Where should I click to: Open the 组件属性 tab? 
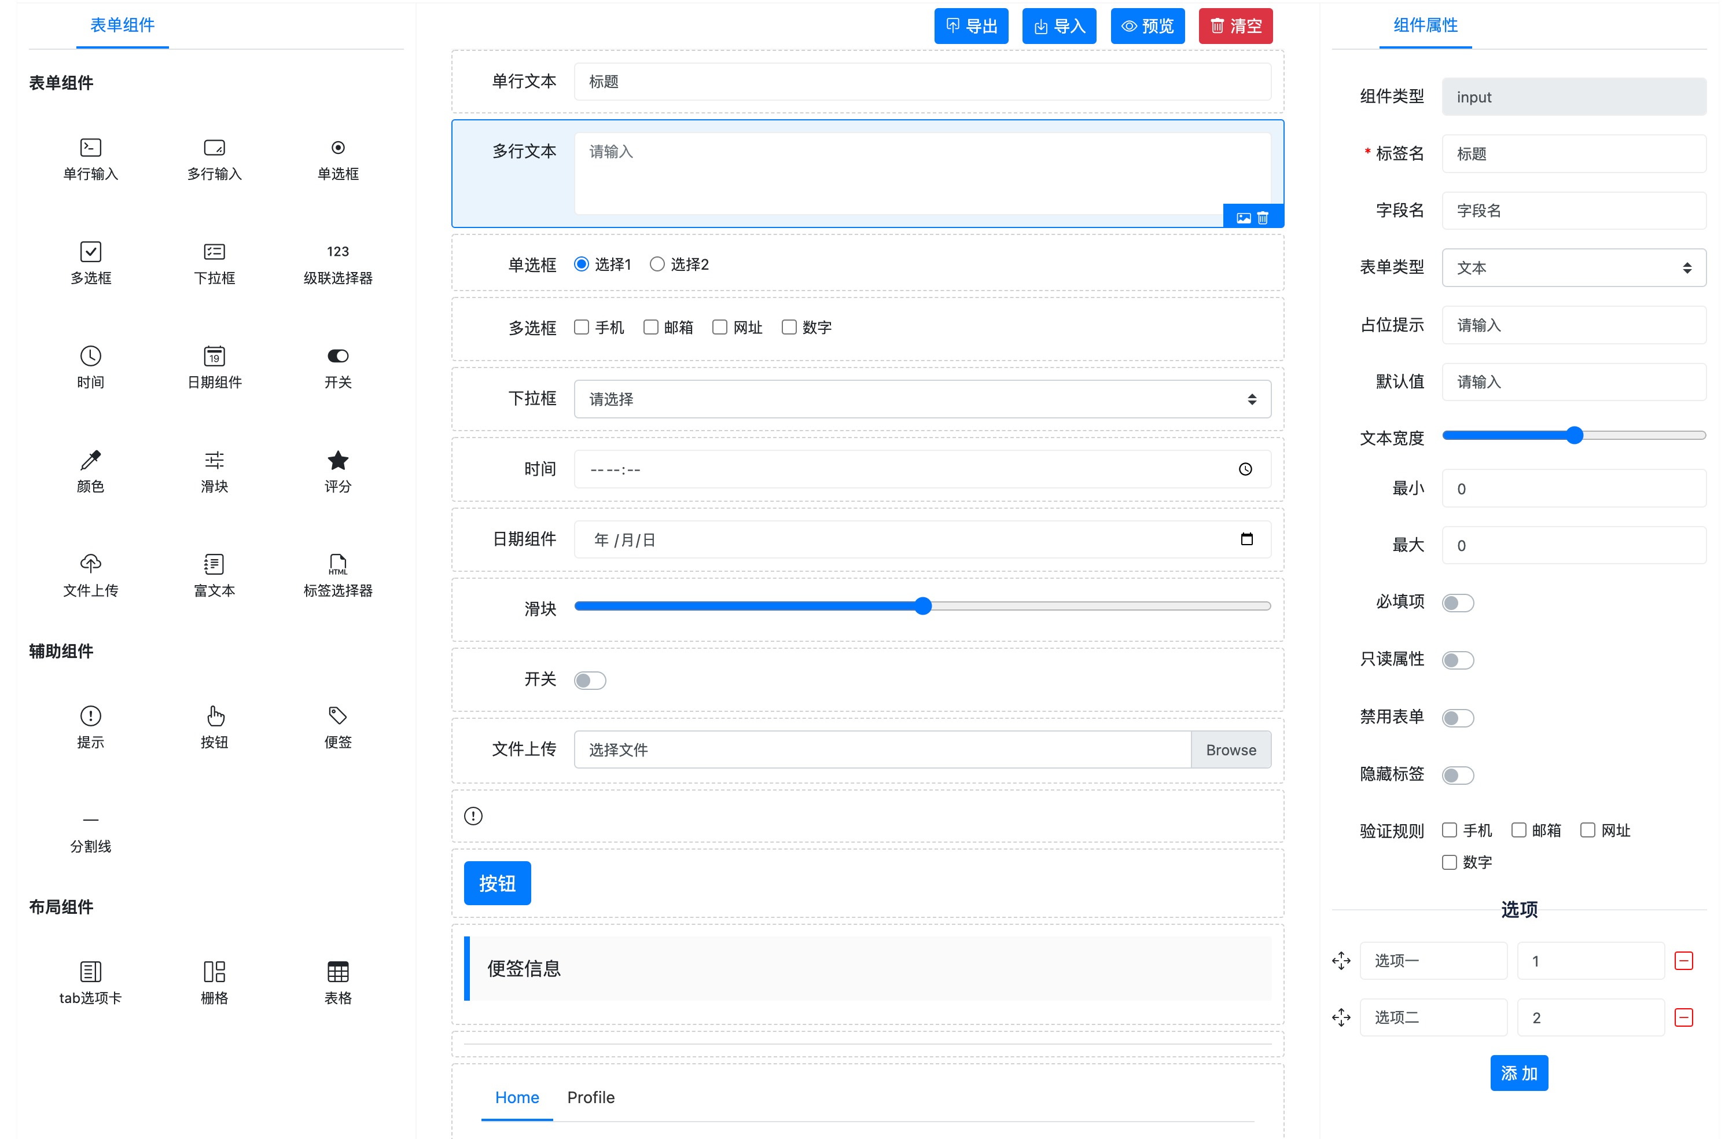pos(1425,25)
